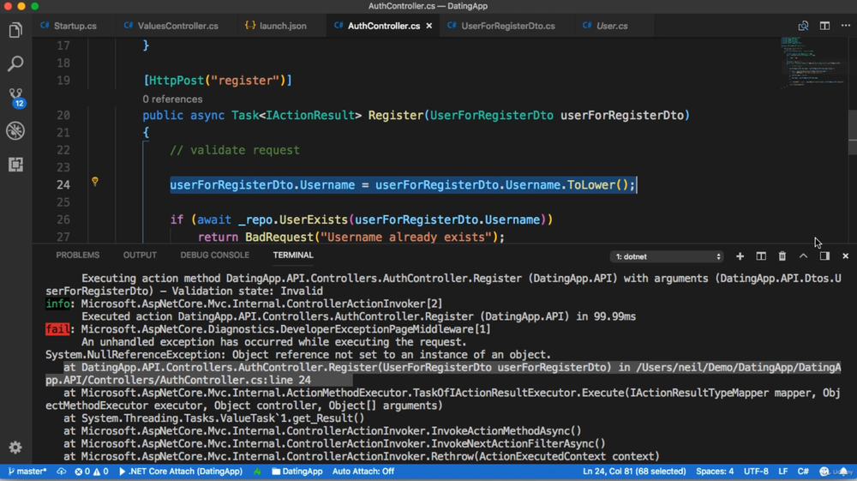Open editor More Actions ellipsis
The width and height of the screenshot is (857, 481).
846,26
